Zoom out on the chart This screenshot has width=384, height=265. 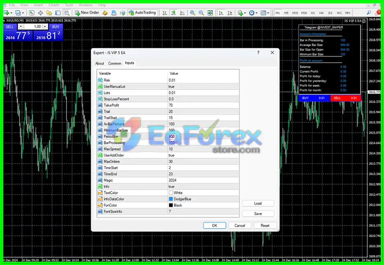point(201,13)
